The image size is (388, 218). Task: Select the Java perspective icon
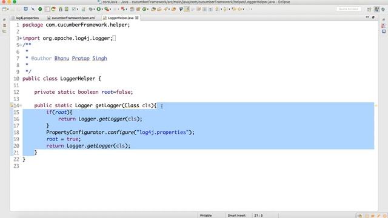pos(376,9)
